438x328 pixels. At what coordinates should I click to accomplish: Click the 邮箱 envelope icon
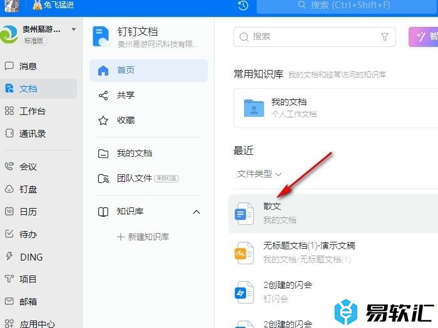(9, 301)
